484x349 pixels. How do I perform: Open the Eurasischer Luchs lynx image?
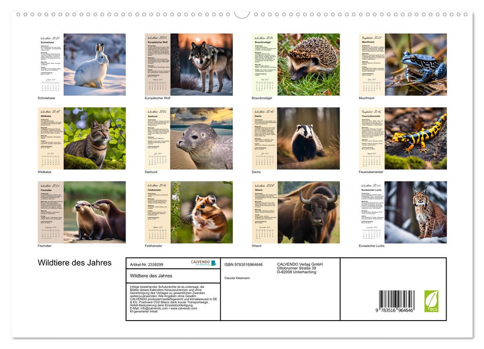point(416,212)
